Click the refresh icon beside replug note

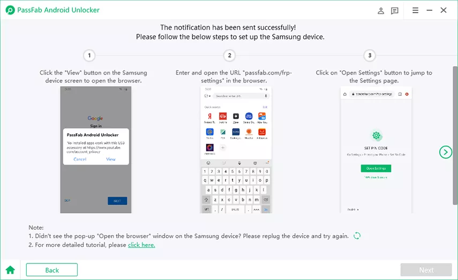click(x=357, y=236)
